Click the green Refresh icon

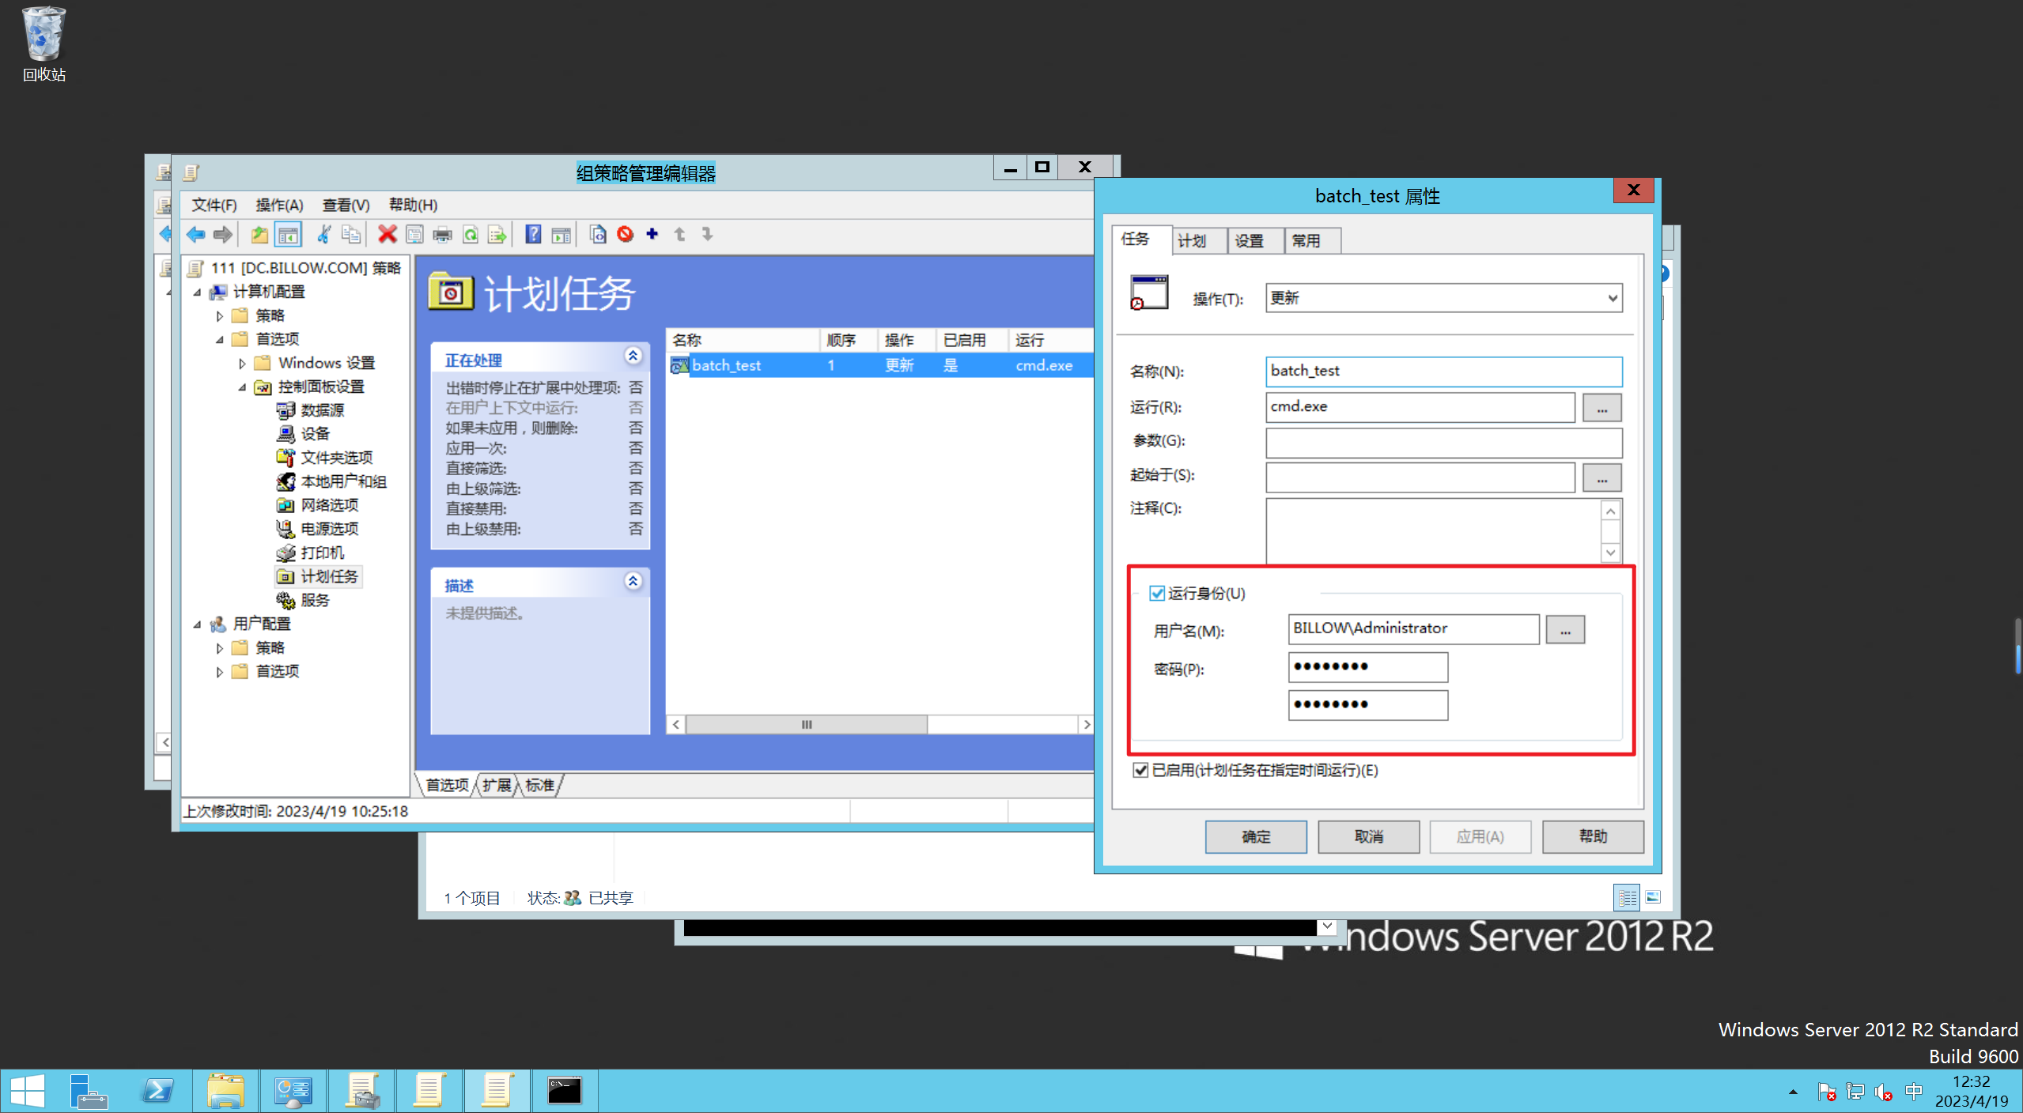[x=471, y=235]
